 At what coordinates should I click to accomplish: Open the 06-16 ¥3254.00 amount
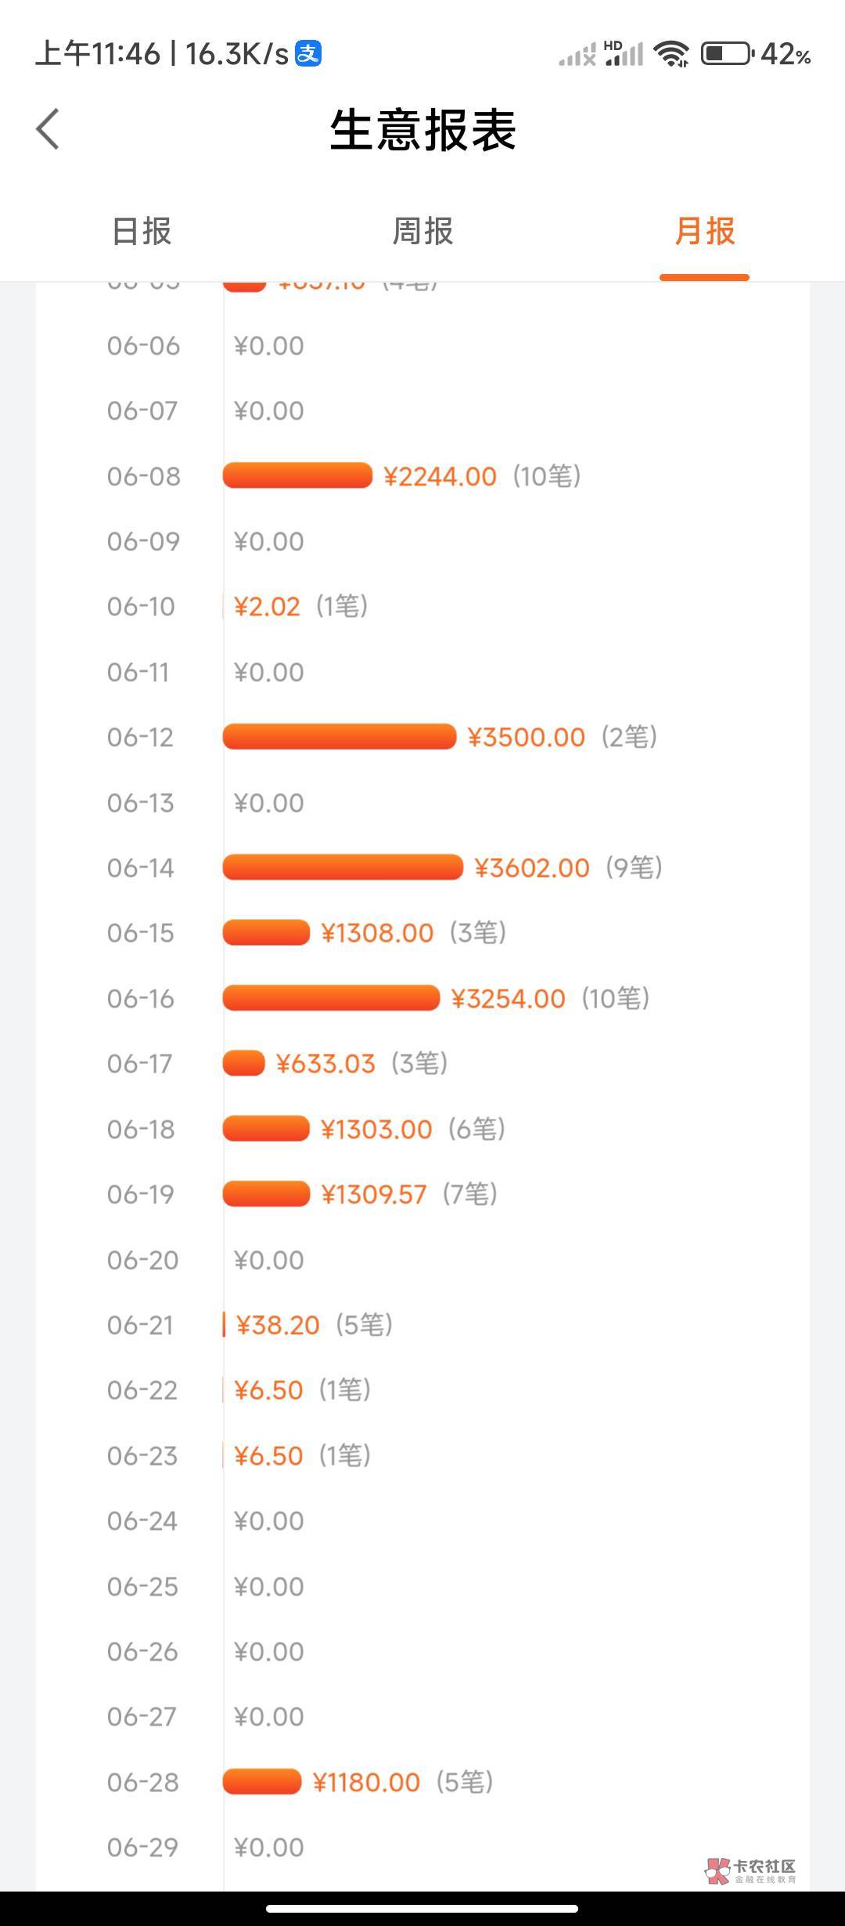pos(508,998)
